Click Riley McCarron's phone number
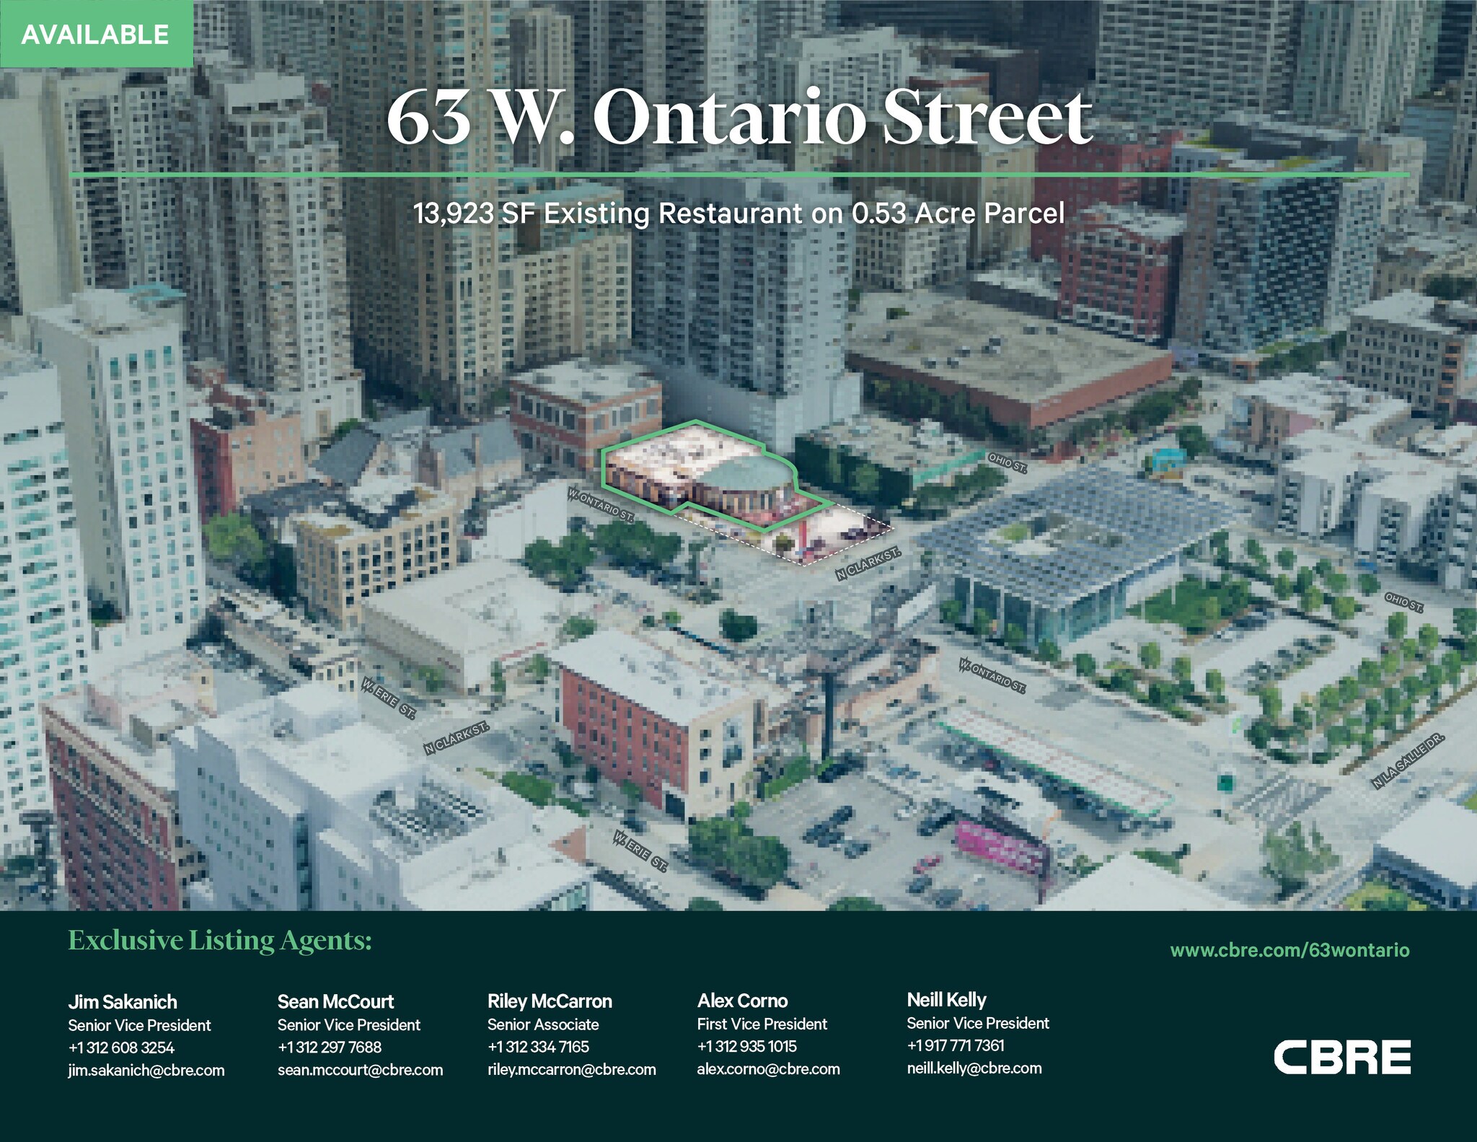Image resolution: width=1477 pixels, height=1142 pixels. pos(538,1047)
